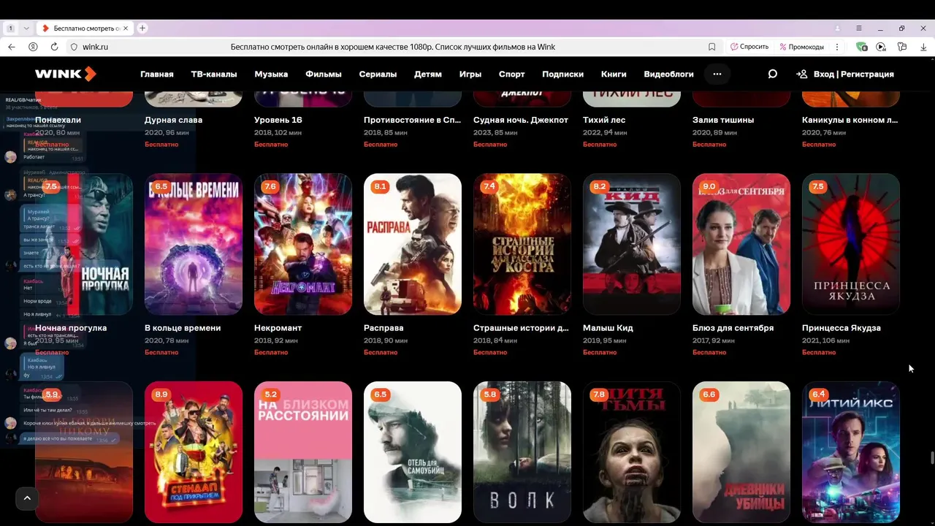
Task: Open the Дитя тьмы poster
Action: click(x=632, y=452)
